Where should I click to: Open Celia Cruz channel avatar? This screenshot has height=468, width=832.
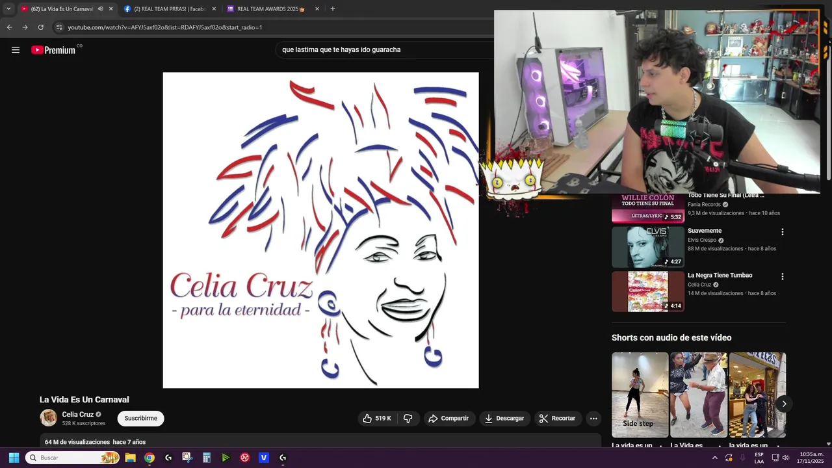(48, 418)
